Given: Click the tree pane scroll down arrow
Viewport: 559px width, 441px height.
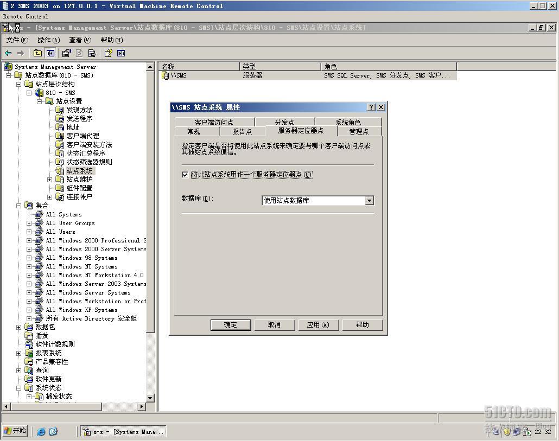Looking at the screenshot, I should point(150,398).
